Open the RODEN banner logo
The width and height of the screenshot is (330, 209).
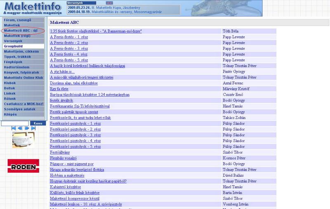click(23, 166)
